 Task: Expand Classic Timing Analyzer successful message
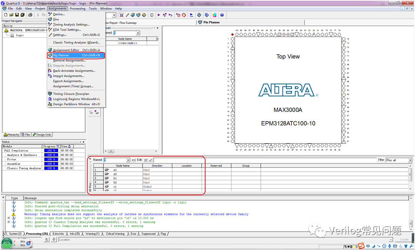click(9, 222)
